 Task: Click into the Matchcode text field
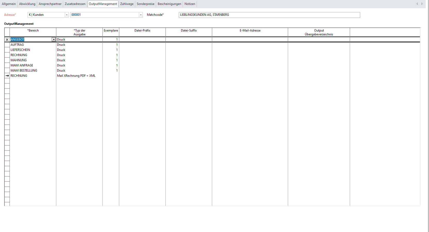(269, 15)
